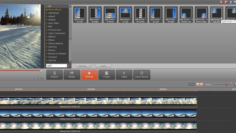Select the Mosaic effects category
The height and width of the screenshot is (133, 236).
point(52,50)
